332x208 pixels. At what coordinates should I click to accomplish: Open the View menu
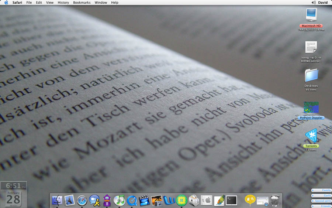[x=50, y=3]
